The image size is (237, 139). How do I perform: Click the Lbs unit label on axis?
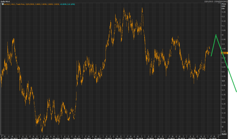click(223, 9)
